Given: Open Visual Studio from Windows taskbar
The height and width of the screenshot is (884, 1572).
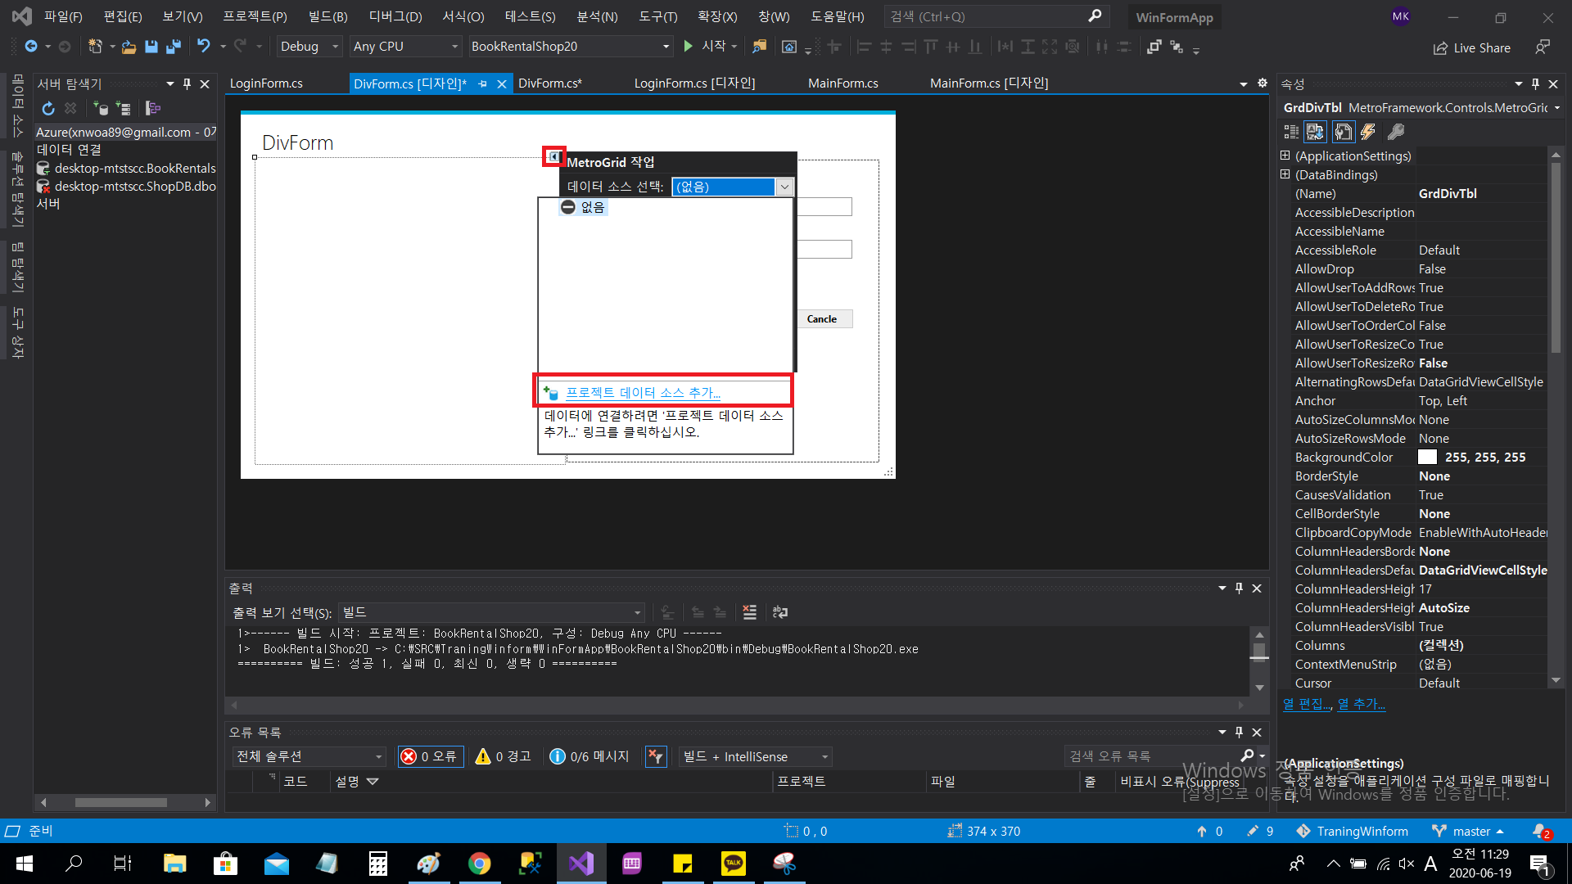Looking at the screenshot, I should [x=581, y=863].
